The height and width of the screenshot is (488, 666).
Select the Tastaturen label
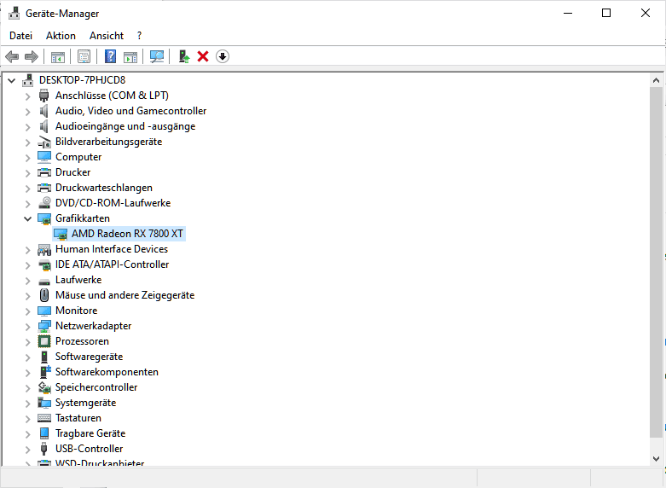tap(78, 418)
